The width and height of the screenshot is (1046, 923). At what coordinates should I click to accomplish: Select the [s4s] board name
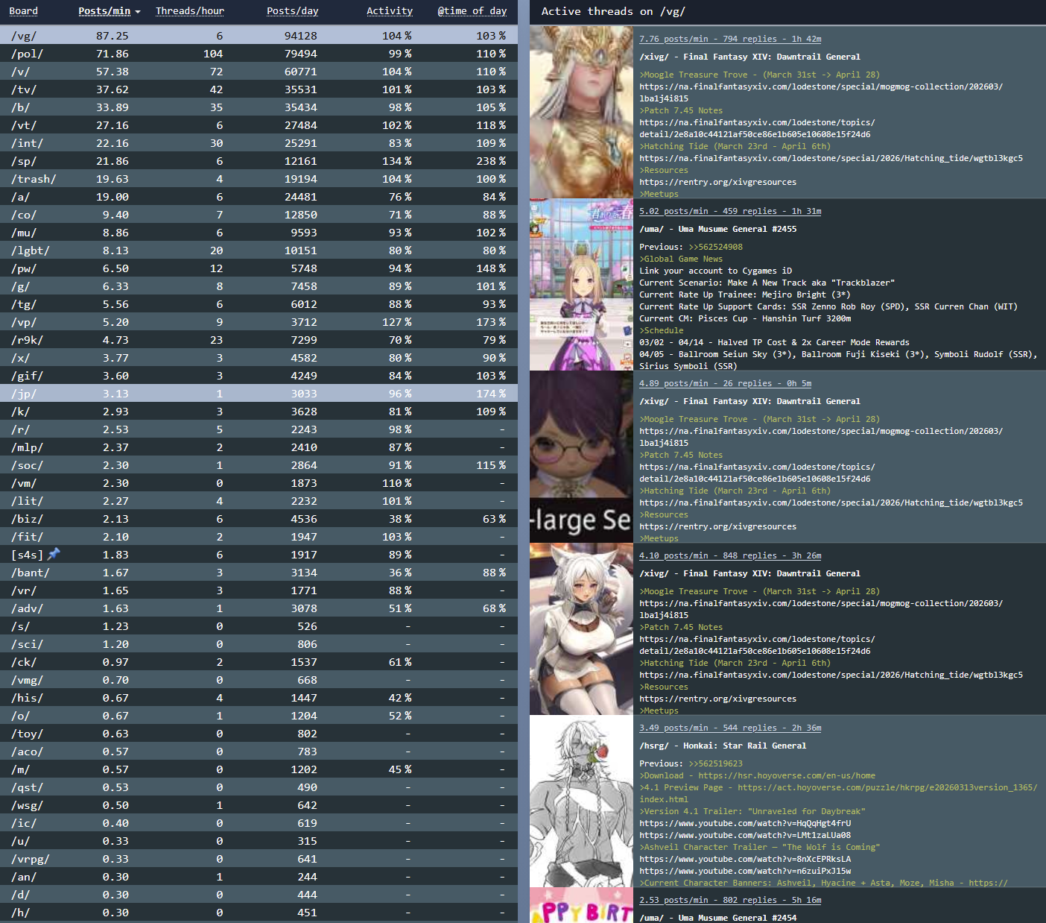tap(28, 555)
